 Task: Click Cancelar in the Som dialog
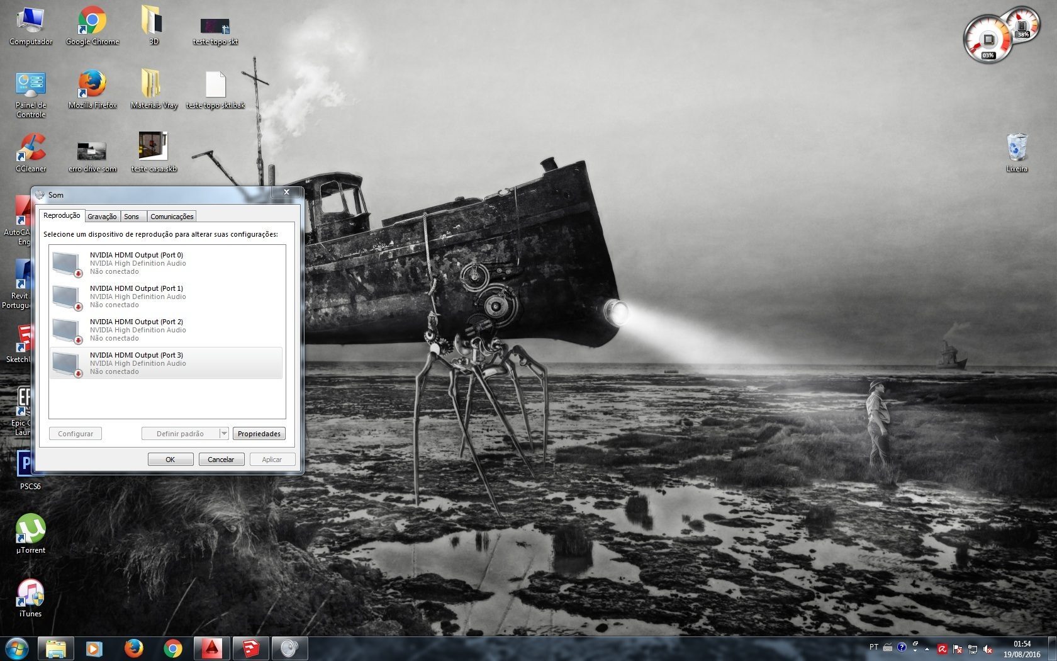221,460
